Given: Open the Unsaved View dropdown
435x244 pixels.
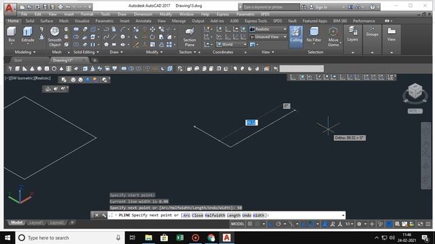Looking at the screenshot, I should pos(268,37).
